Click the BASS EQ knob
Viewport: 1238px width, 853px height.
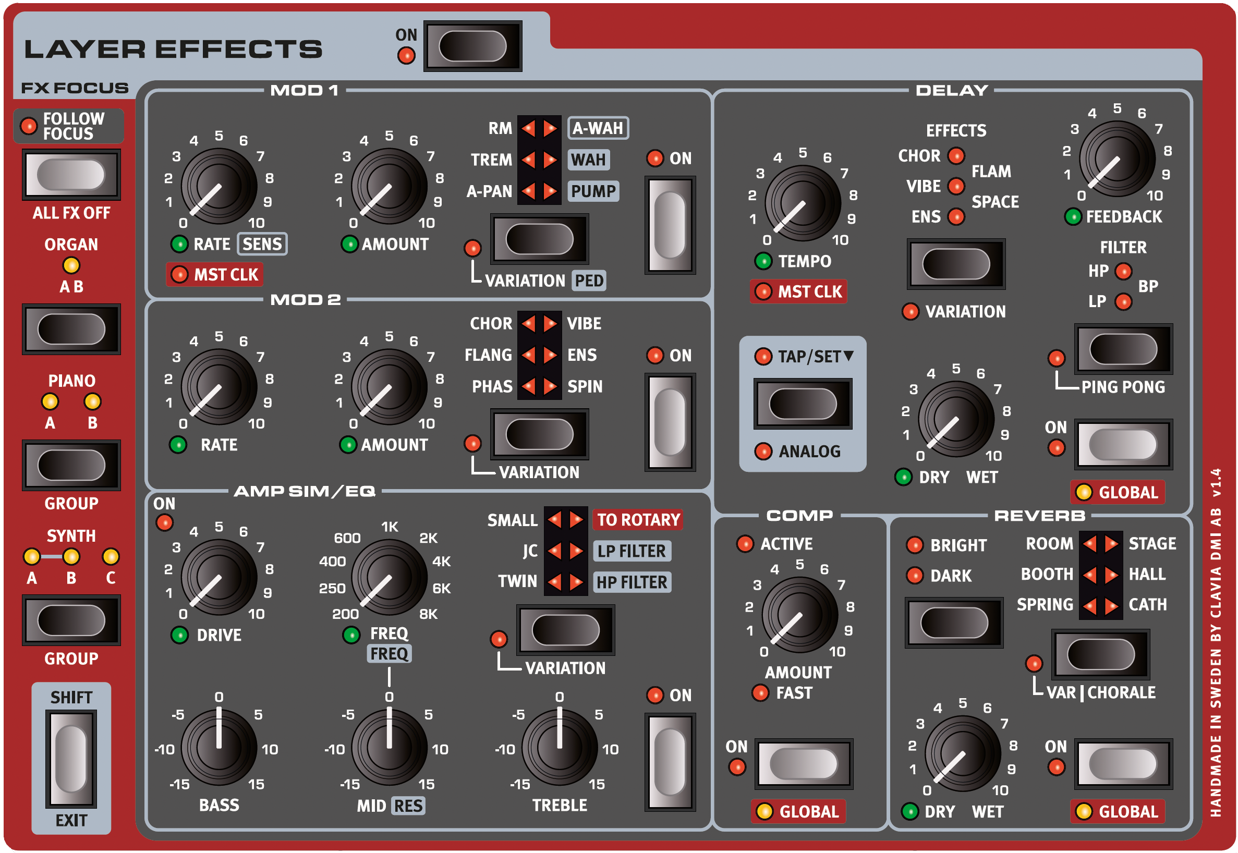tap(219, 747)
